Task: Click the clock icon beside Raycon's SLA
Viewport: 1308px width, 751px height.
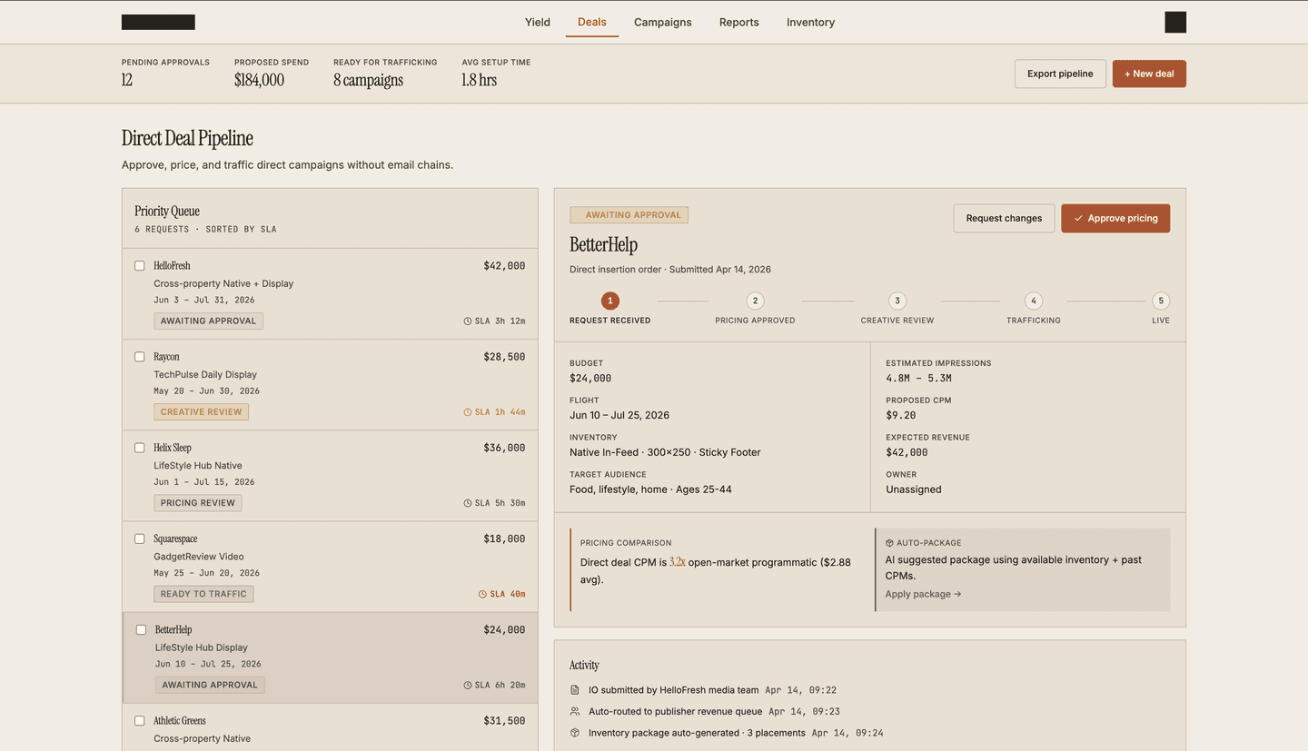Action: [x=468, y=412]
